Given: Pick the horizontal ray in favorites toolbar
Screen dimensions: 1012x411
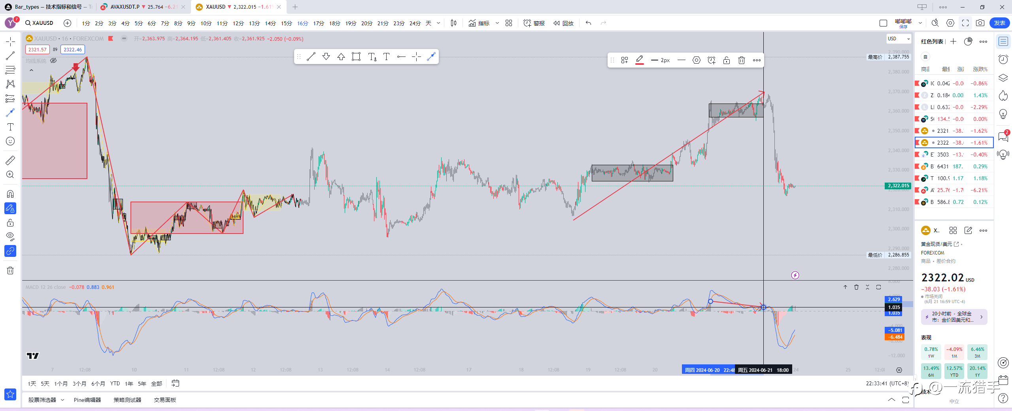Looking at the screenshot, I should pyautogui.click(x=401, y=57).
